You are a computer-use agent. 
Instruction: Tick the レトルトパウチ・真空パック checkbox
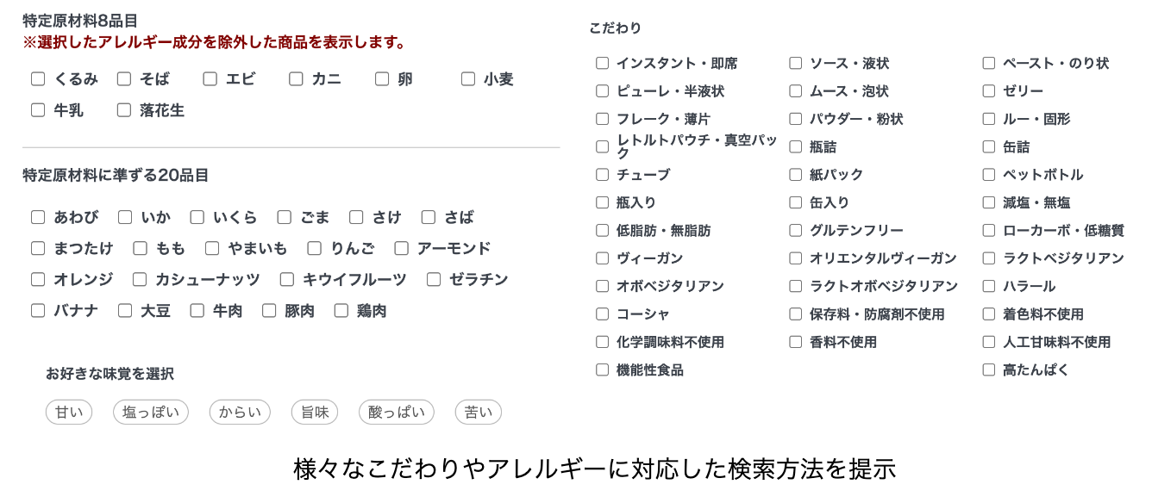point(602,146)
